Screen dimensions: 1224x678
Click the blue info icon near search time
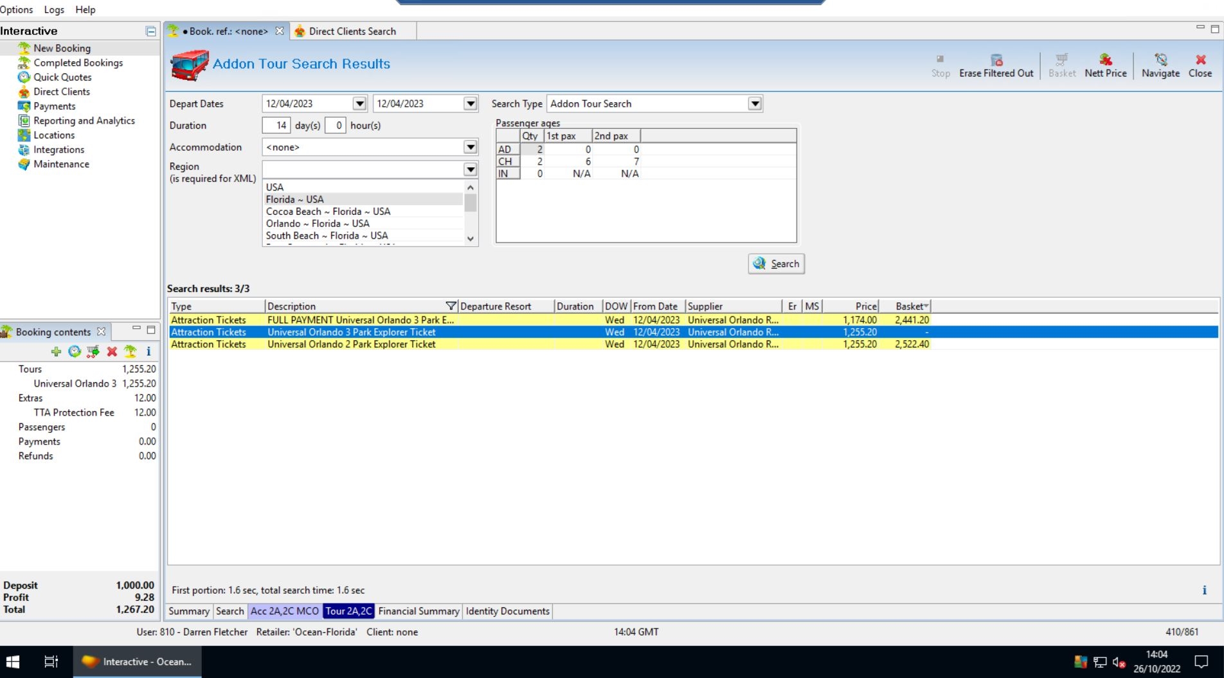tap(1204, 590)
